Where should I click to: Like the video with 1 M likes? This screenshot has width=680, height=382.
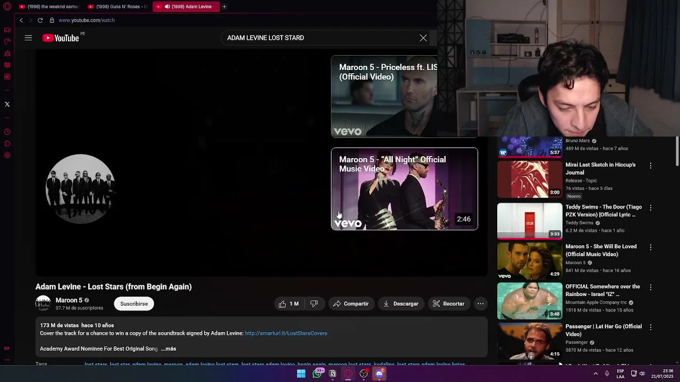pos(288,303)
